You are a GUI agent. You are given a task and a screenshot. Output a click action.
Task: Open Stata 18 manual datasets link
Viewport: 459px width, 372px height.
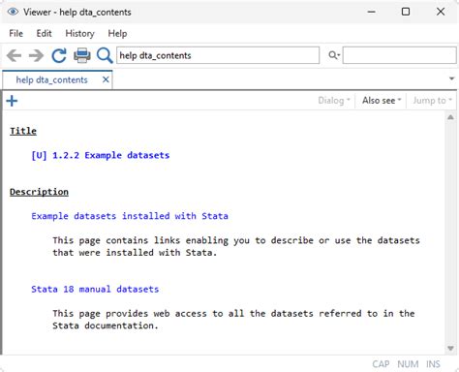point(95,289)
